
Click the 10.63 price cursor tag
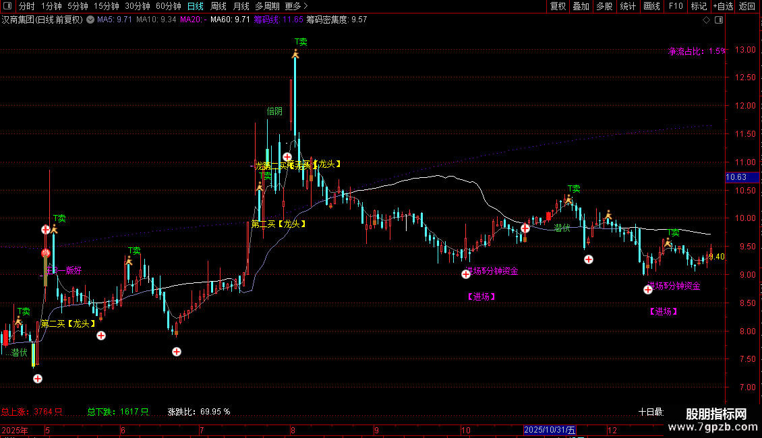(742, 177)
